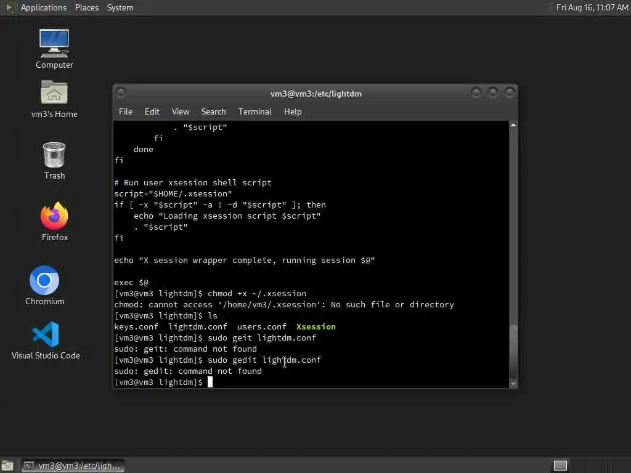Open the terminal File menu

126,112
